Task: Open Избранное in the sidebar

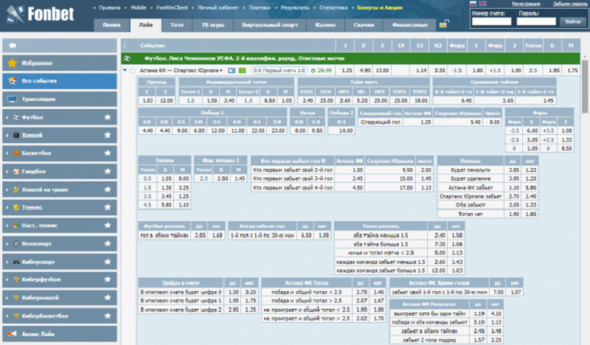Action: (60, 63)
